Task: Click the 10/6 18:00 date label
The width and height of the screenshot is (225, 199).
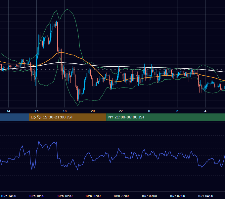Action: pyautogui.click(x=65, y=196)
